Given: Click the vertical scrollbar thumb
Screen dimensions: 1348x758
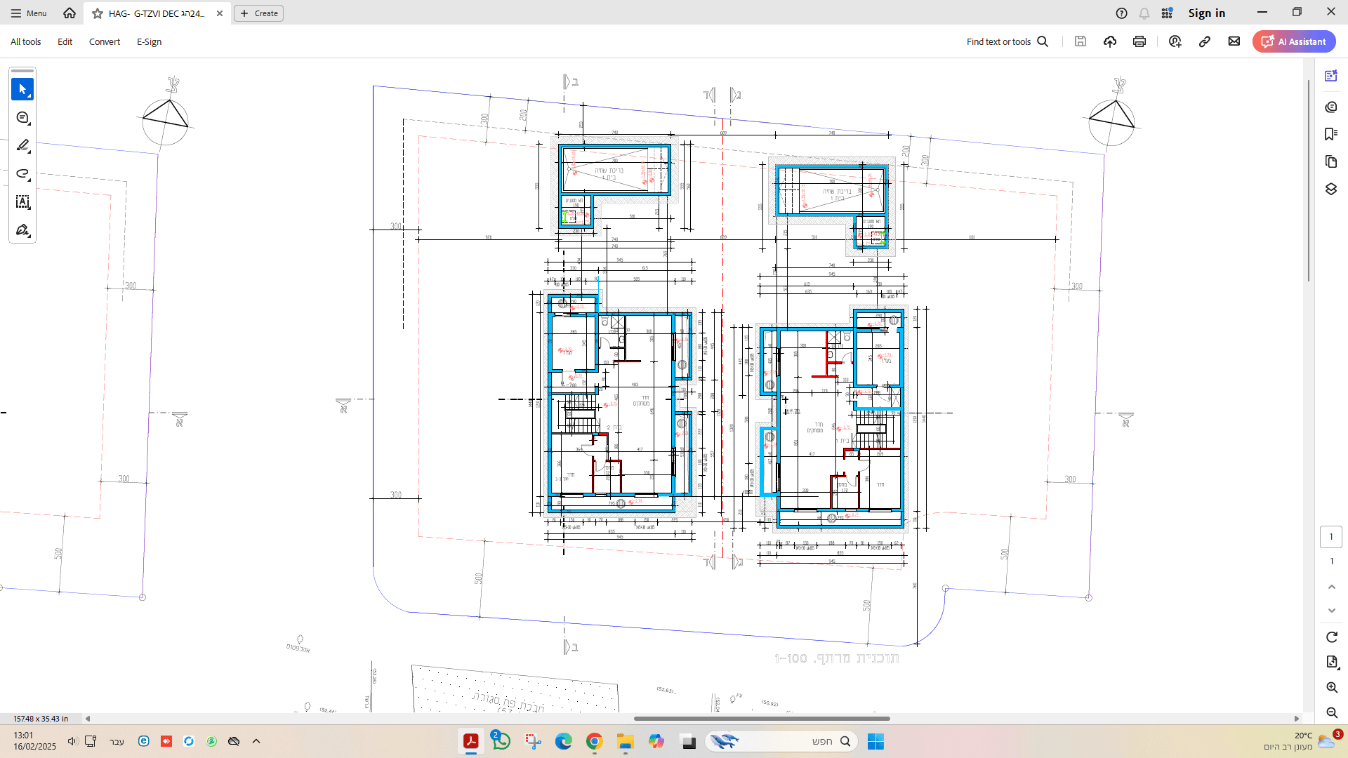Looking at the screenshot, I should click(1309, 181).
